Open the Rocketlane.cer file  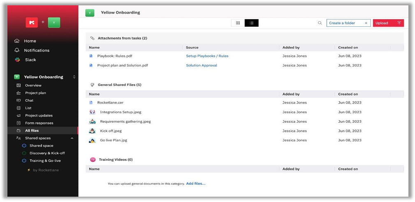click(111, 103)
